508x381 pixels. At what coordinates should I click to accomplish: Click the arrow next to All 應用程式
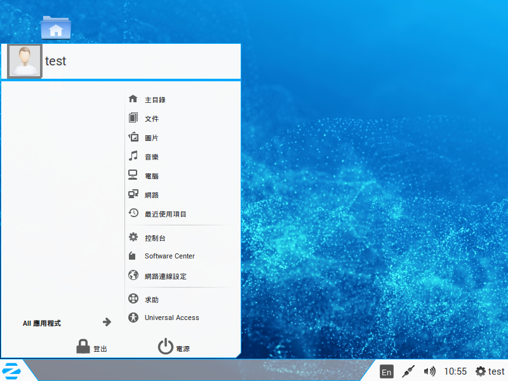click(x=107, y=322)
